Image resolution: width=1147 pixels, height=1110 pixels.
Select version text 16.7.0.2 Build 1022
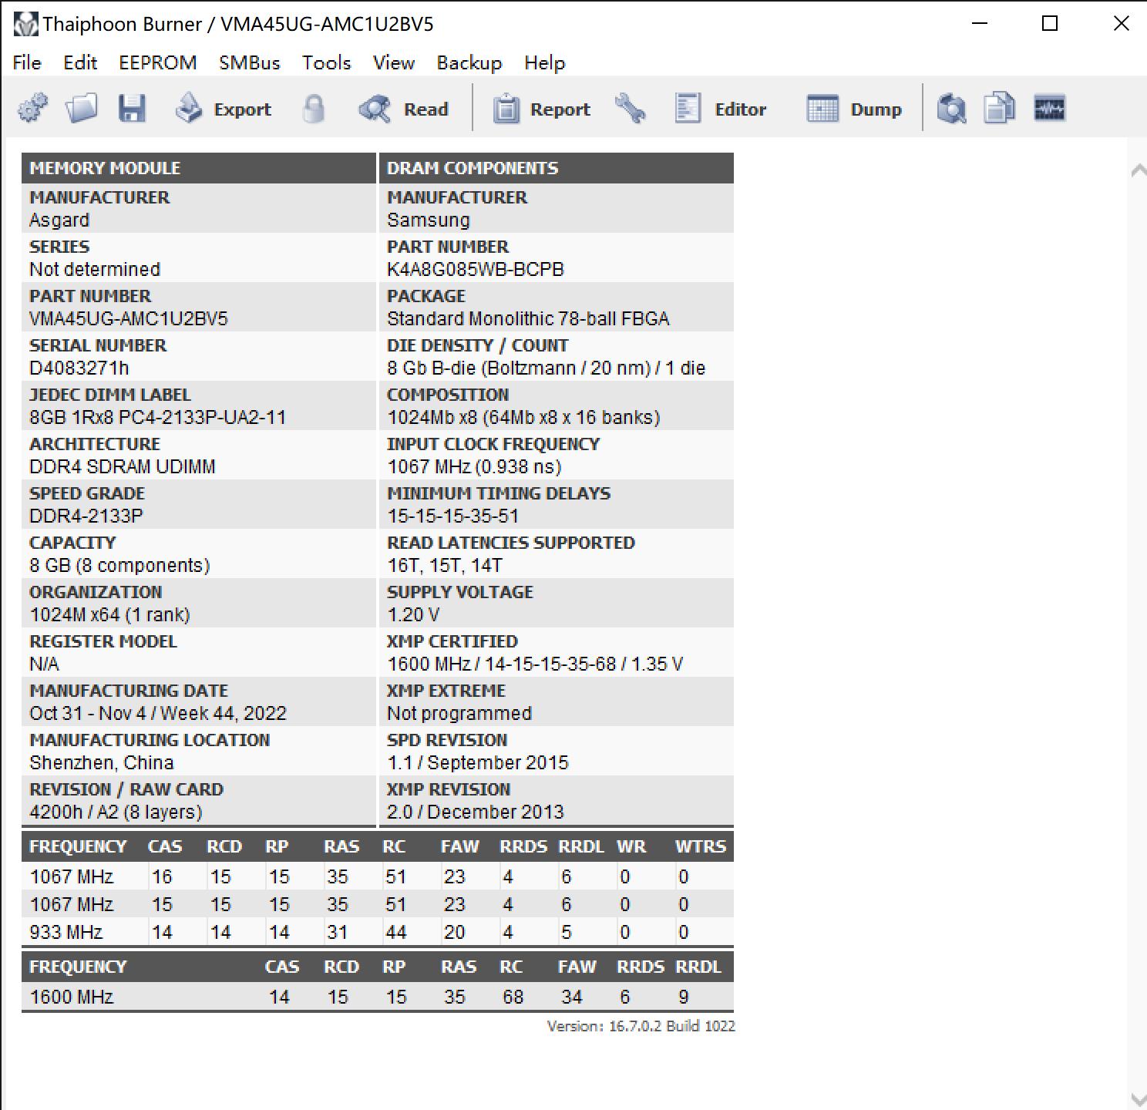(x=641, y=1026)
